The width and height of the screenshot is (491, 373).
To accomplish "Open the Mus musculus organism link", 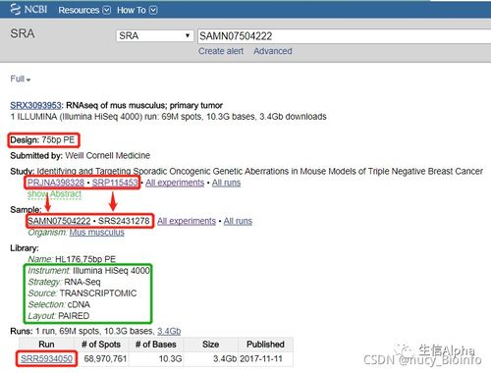I will click(x=97, y=233).
